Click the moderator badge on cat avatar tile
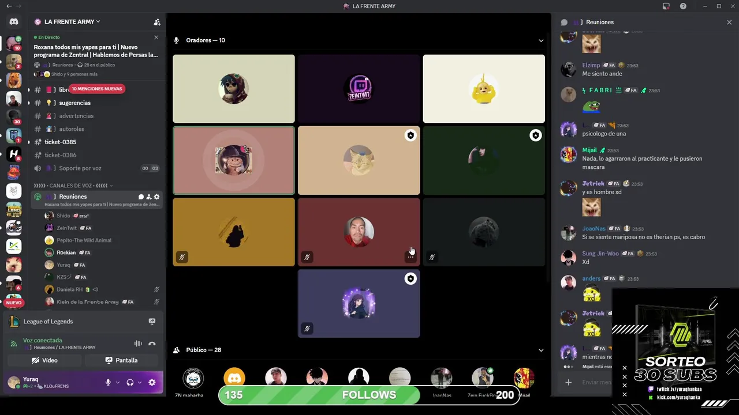739x415 pixels. point(410,135)
